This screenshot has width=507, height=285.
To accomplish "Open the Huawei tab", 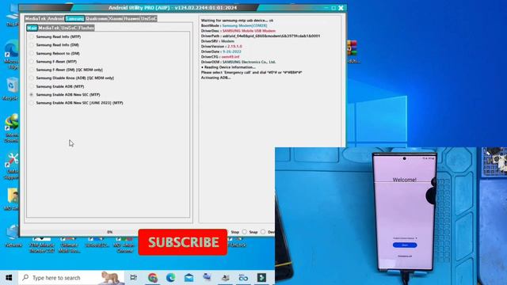I will pyautogui.click(x=132, y=19).
